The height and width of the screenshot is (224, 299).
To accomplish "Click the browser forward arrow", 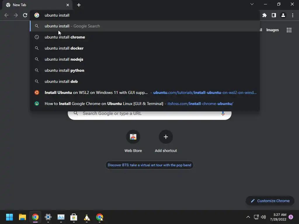I will coord(16,15).
